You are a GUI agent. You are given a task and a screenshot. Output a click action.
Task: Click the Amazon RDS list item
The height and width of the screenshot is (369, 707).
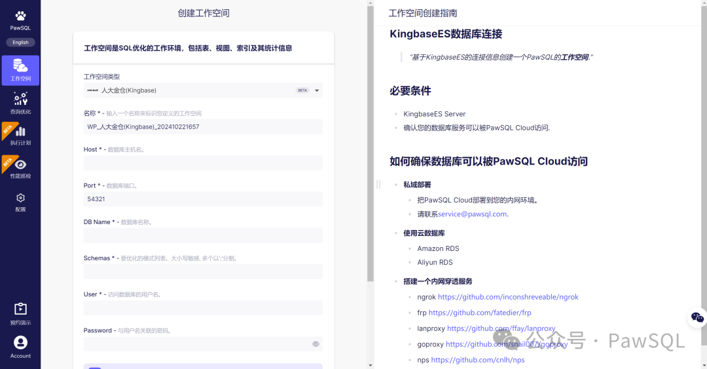(x=438, y=248)
